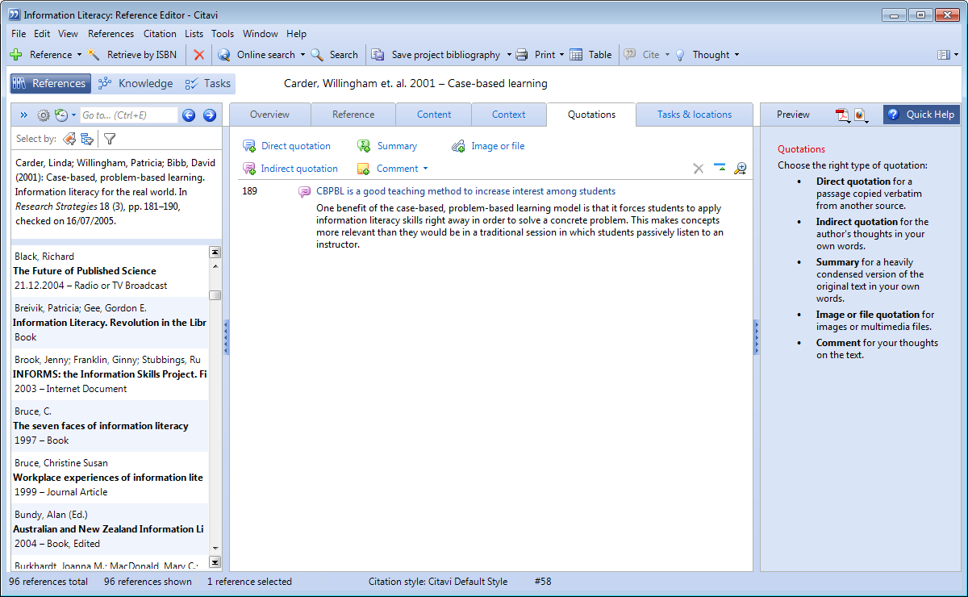
Task: Click the recently viewed references clock icon
Action: click(x=60, y=115)
